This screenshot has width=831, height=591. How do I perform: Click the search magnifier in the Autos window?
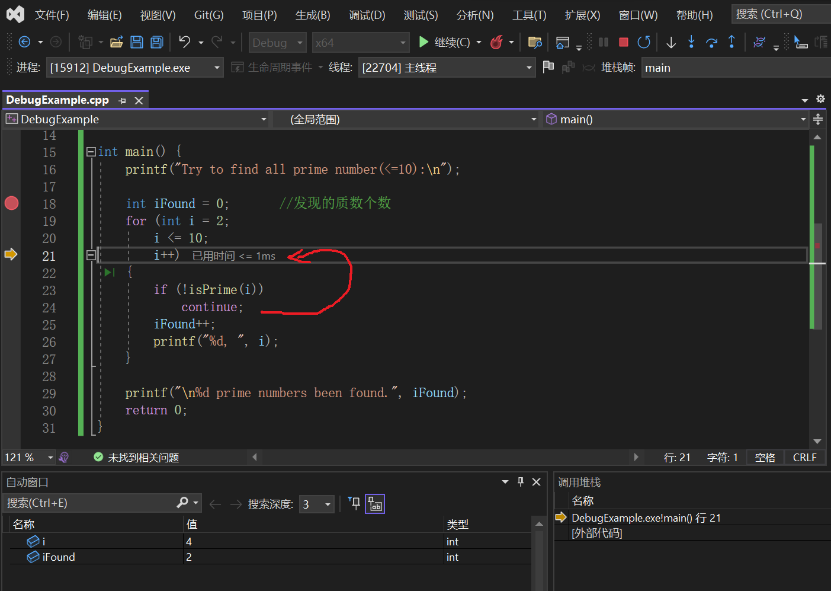182,503
